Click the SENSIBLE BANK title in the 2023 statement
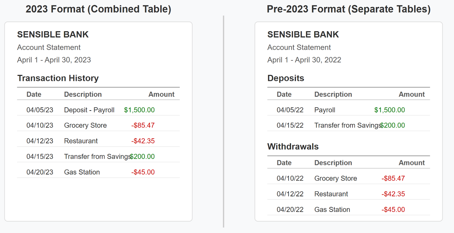The height and width of the screenshot is (233, 454). (53, 34)
